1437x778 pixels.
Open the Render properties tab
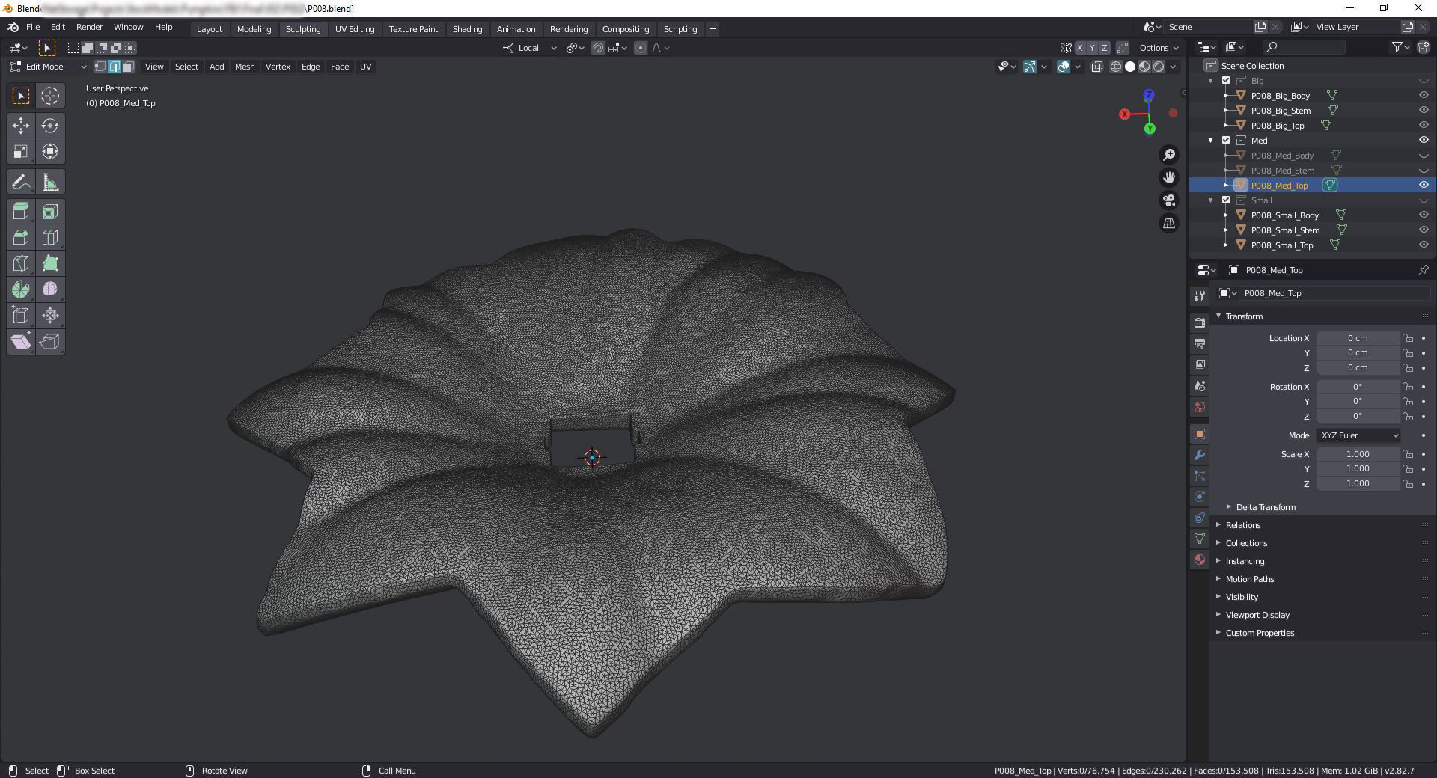[1200, 323]
